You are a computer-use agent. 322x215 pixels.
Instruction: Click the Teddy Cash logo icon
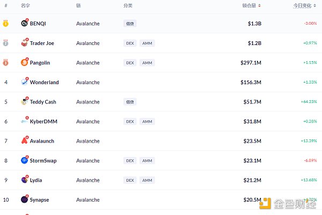coord(24,102)
